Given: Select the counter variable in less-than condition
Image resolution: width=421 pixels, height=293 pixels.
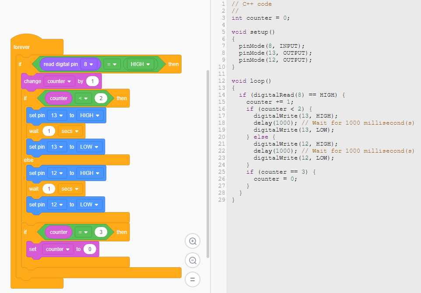Looking at the screenshot, I should pos(59,98).
